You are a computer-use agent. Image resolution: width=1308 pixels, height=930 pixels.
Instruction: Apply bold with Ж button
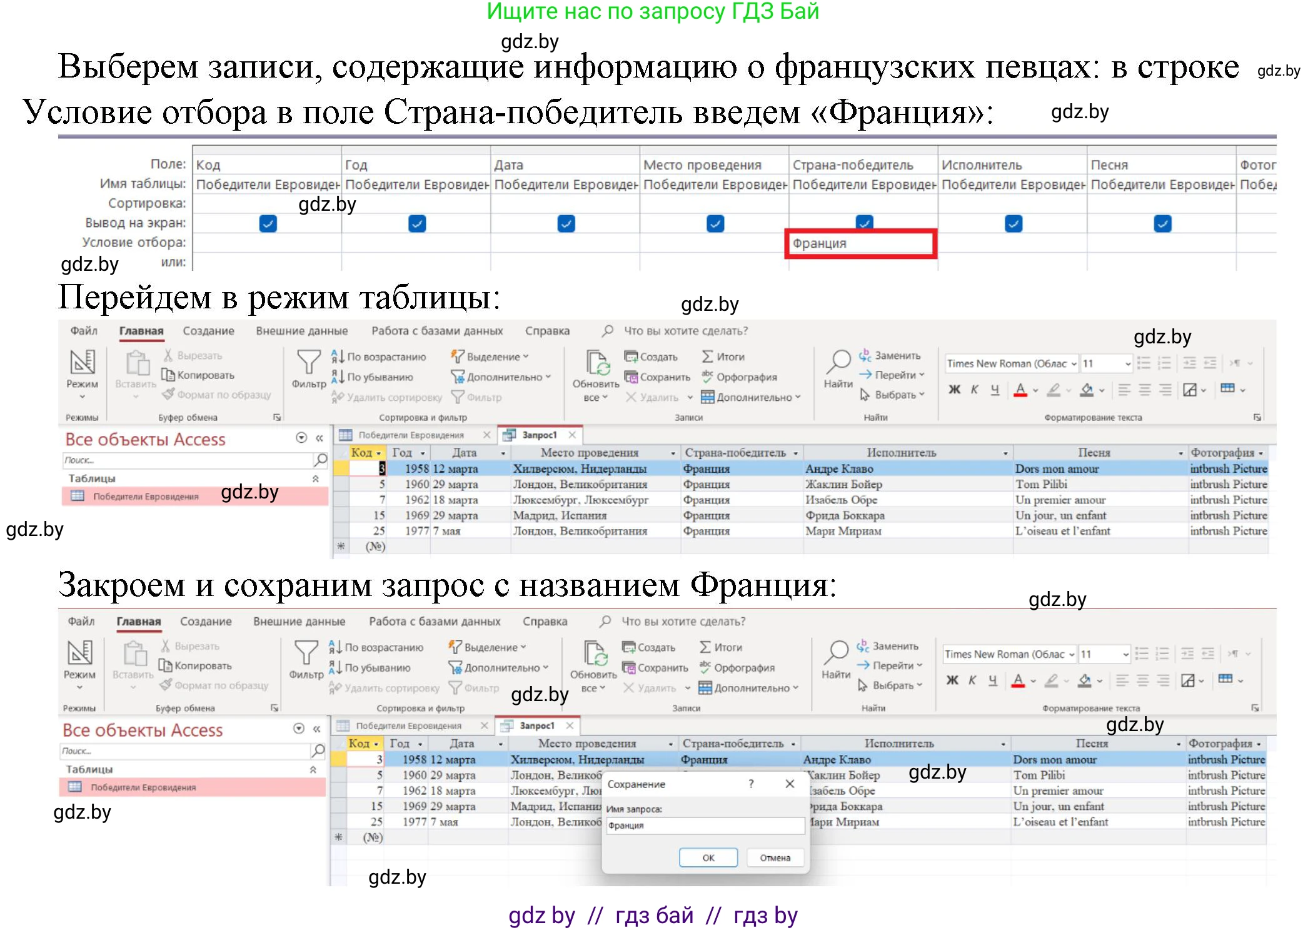[x=953, y=389]
